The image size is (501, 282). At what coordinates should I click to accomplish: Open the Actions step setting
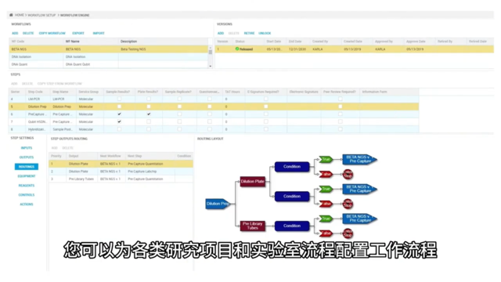click(27, 204)
